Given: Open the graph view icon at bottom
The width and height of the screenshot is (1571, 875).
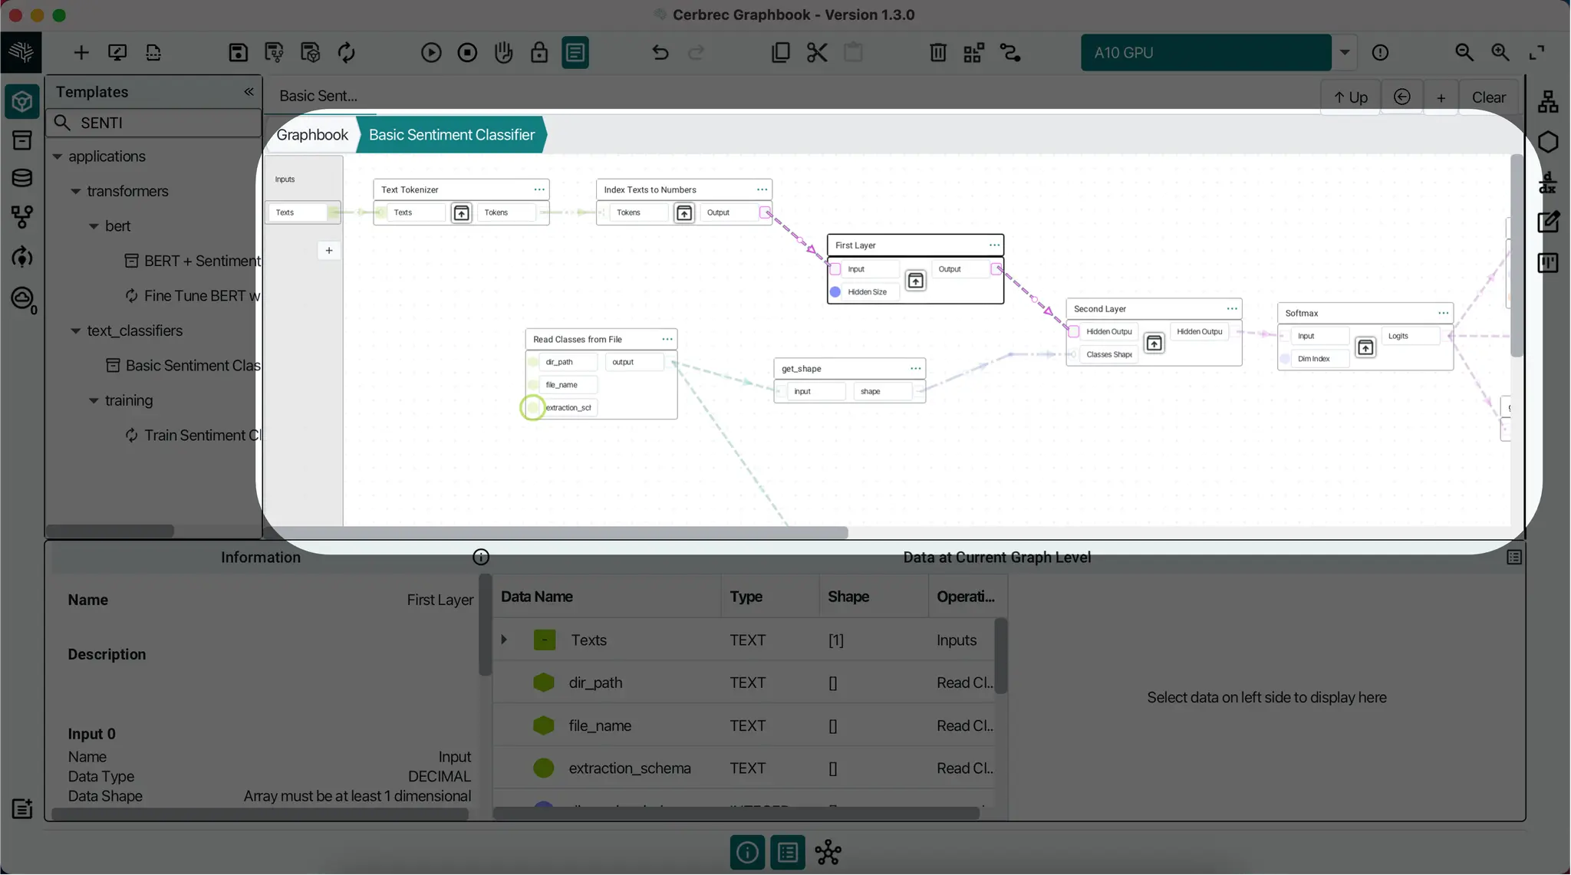Looking at the screenshot, I should point(828,852).
